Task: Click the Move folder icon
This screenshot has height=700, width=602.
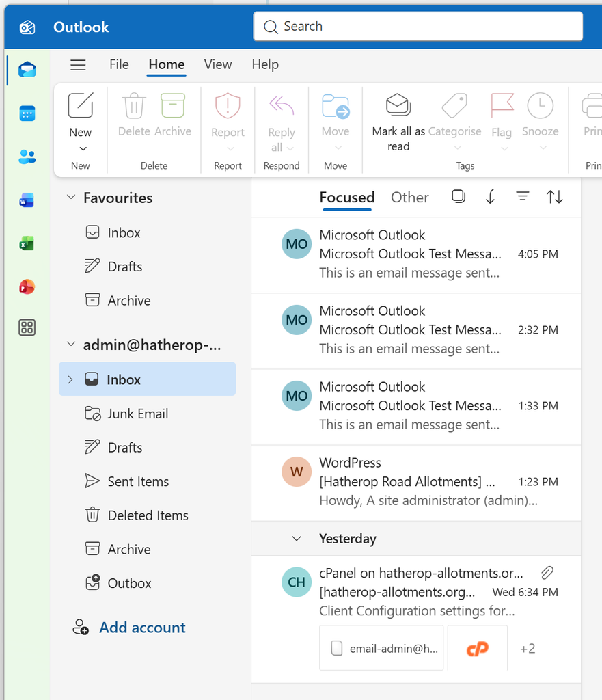Action: point(336,106)
